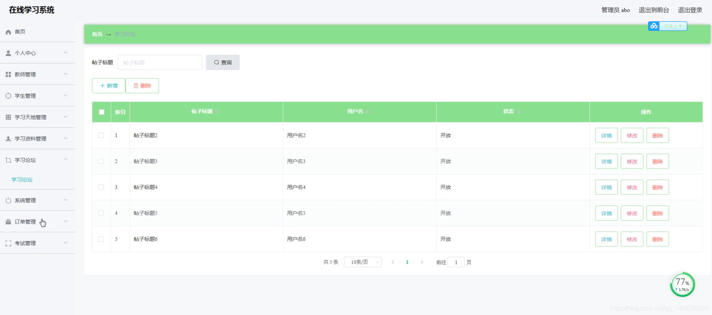Expand 学生管理 menu chevron

point(66,96)
